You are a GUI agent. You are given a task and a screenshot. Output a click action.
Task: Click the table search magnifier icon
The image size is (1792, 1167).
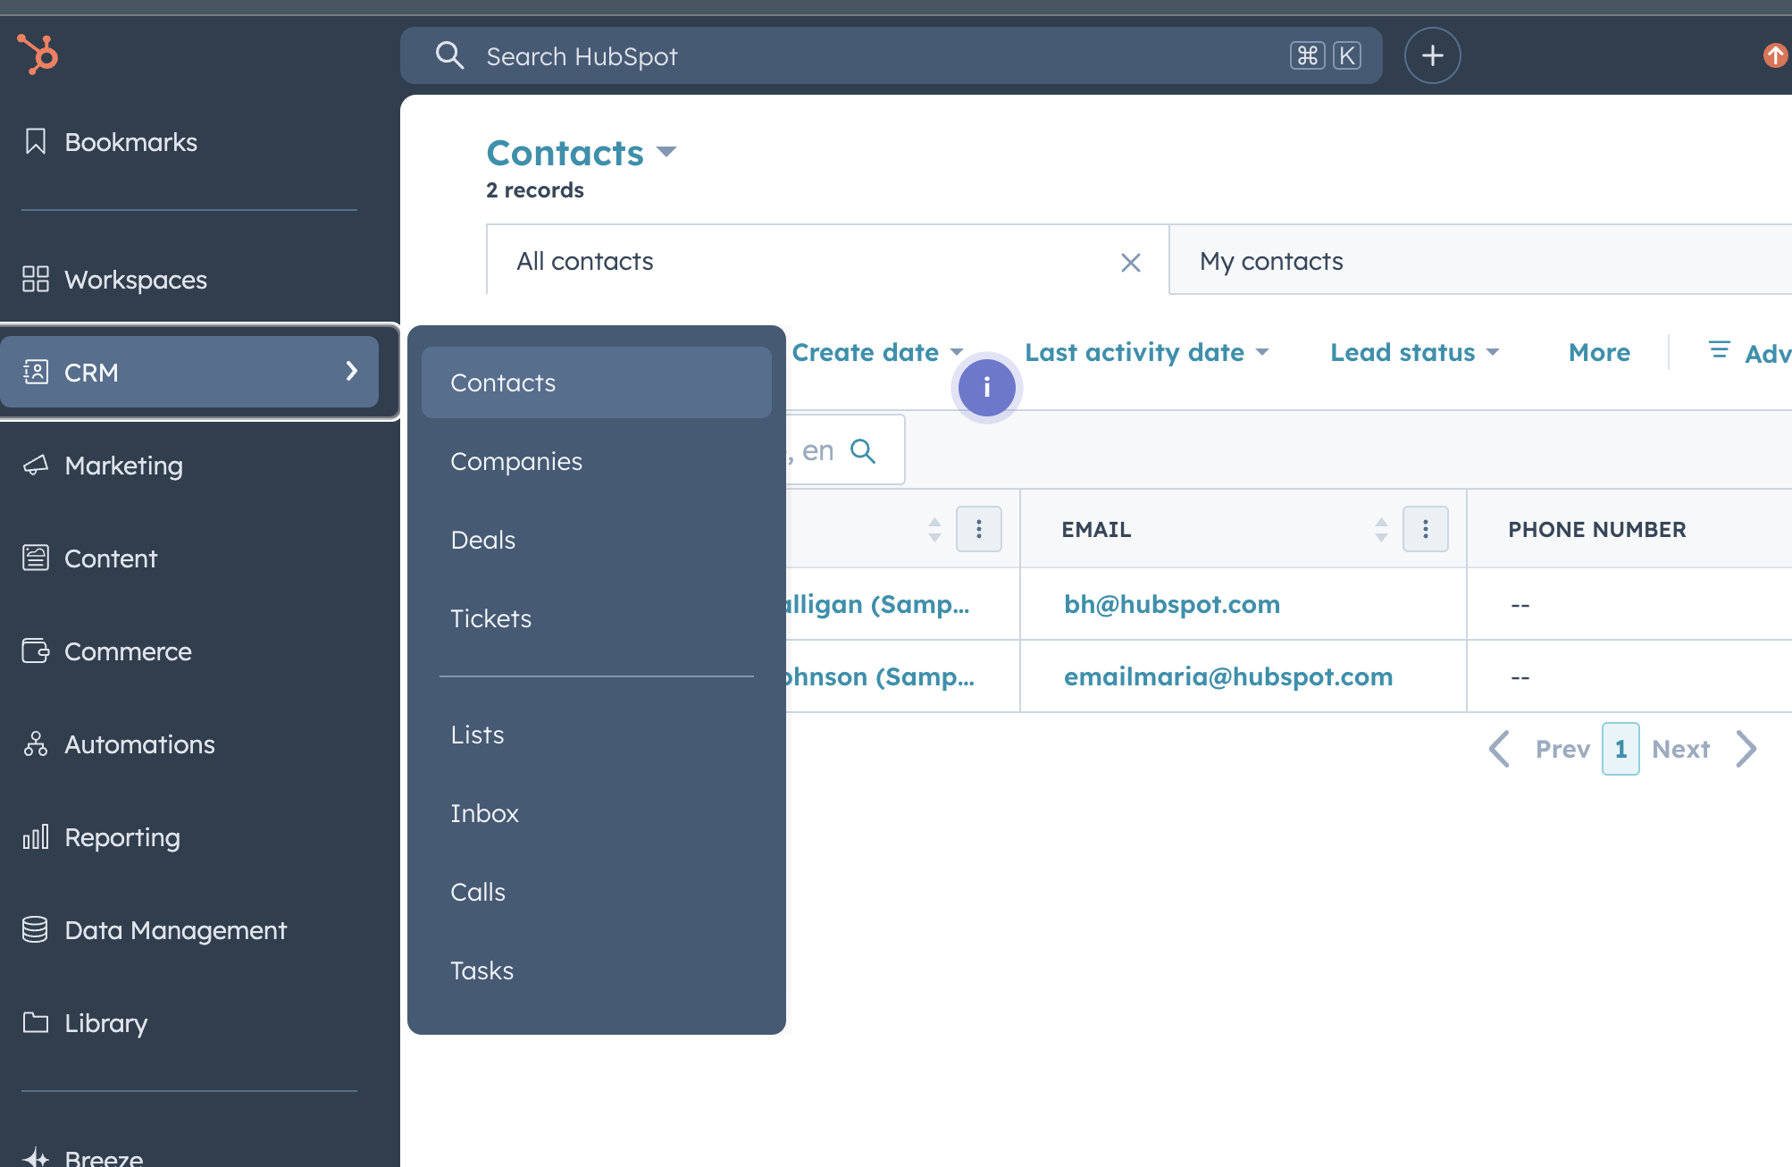click(863, 450)
